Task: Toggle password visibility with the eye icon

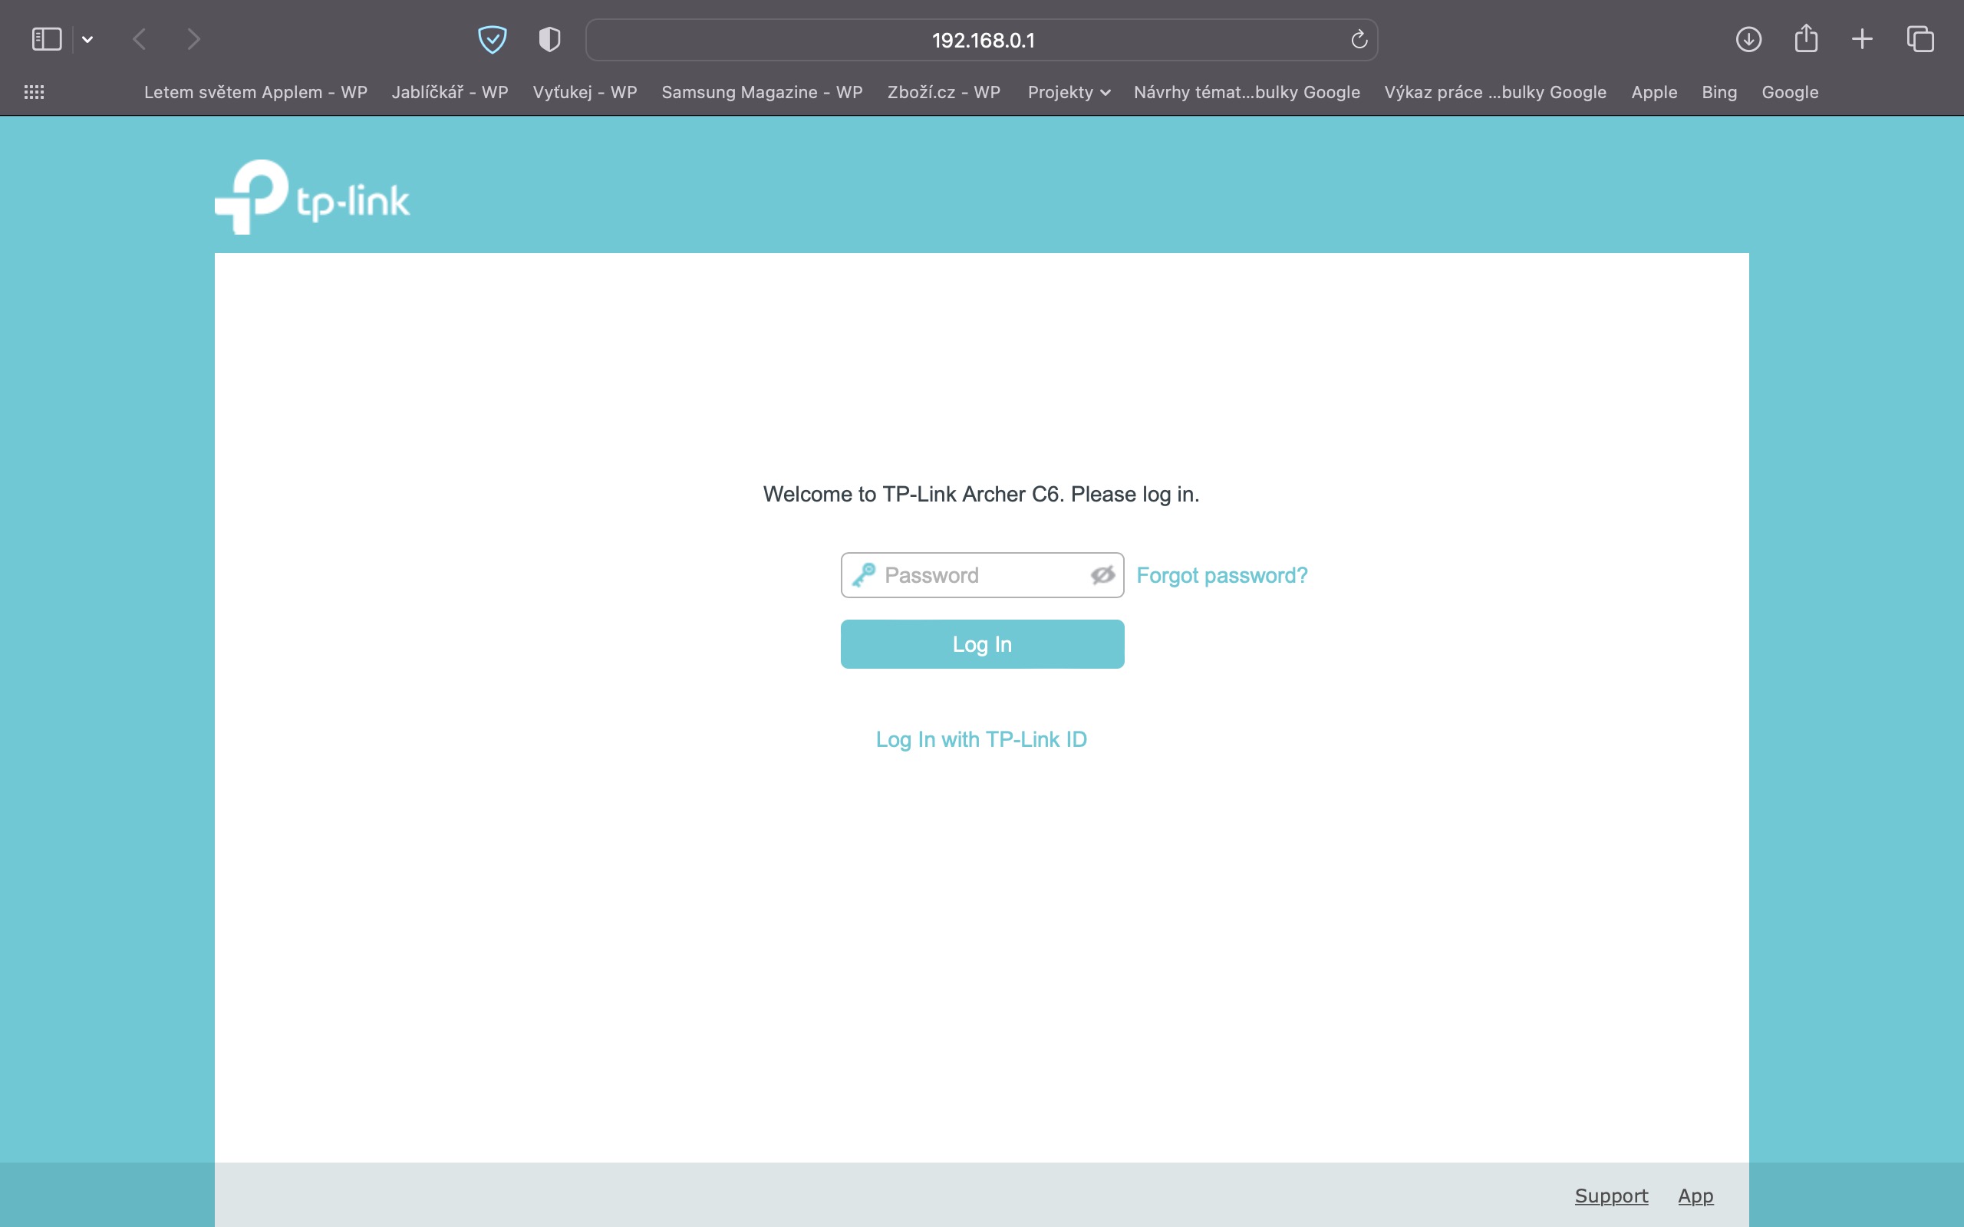Action: (1102, 575)
